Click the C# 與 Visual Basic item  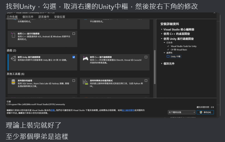(179, 50)
